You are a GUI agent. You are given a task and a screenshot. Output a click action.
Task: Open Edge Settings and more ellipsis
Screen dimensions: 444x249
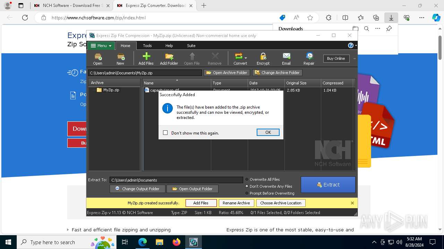click(422, 18)
